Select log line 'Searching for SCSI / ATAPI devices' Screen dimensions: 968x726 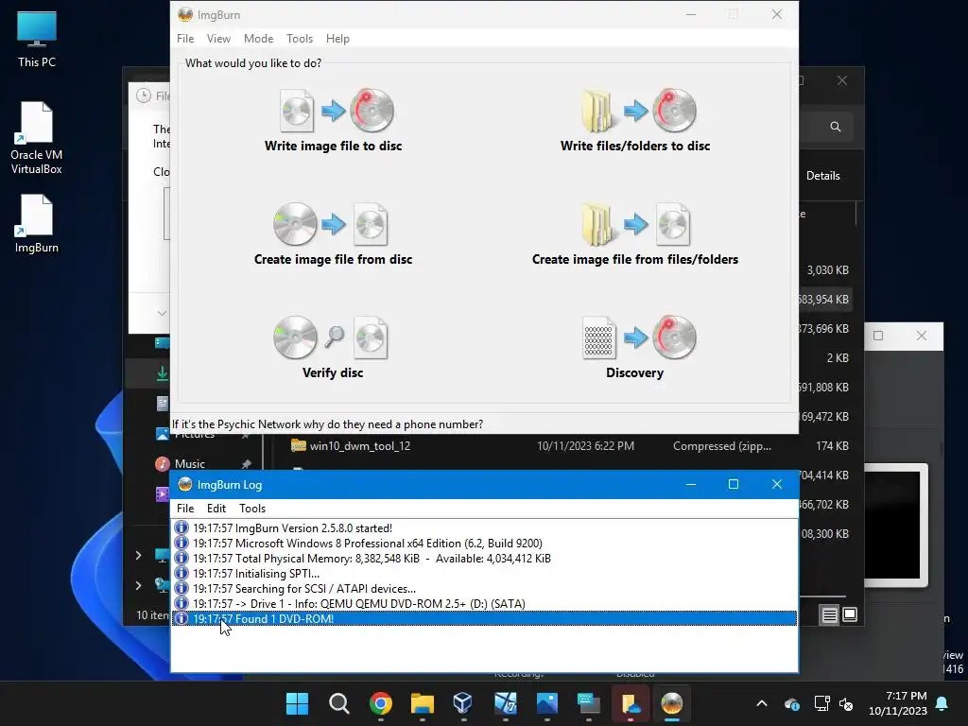pos(485,588)
